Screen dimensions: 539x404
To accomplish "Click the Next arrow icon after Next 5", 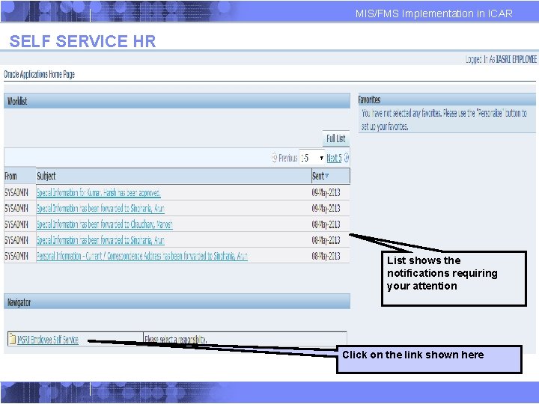I will tap(347, 158).
